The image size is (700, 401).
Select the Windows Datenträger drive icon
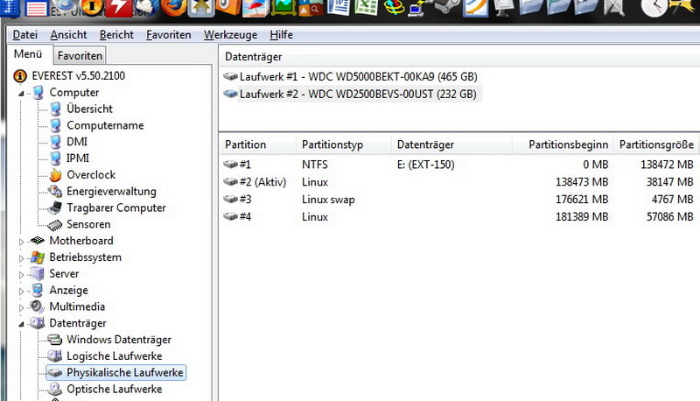[x=56, y=340]
